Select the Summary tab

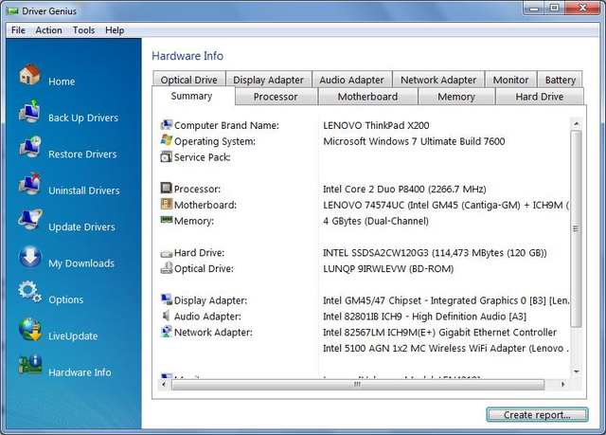point(192,96)
